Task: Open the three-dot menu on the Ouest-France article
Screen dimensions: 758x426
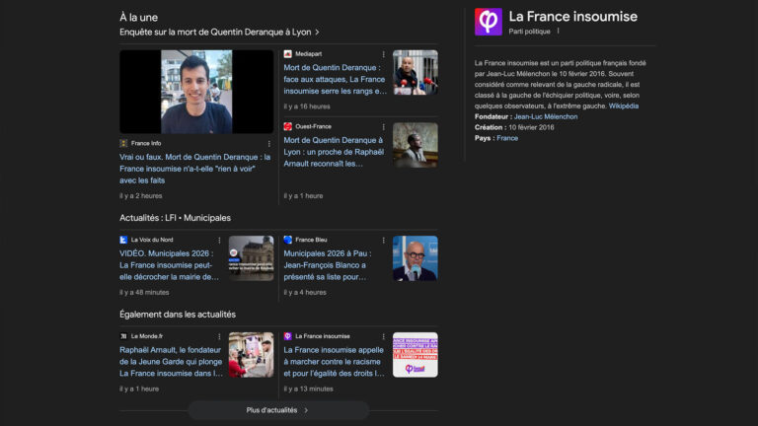Action: (x=384, y=126)
